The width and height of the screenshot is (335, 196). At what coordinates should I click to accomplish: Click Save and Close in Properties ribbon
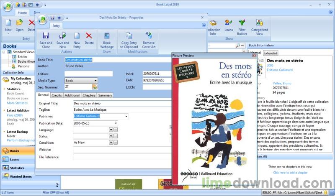(46, 40)
